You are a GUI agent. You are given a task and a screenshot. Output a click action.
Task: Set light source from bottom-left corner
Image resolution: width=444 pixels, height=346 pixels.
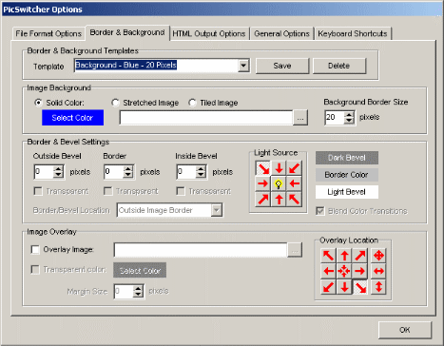263,200
